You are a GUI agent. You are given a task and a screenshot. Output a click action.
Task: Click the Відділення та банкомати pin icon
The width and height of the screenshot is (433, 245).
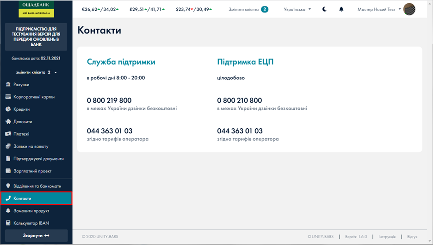click(8, 186)
